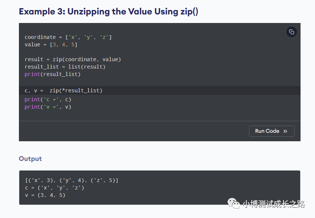Click the first output line with tuple list
The height and width of the screenshot is (218, 315).
coord(72,181)
